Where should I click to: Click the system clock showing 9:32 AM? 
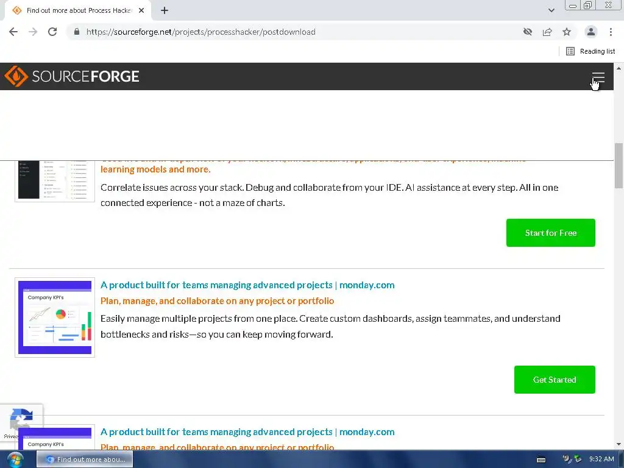(x=601, y=459)
